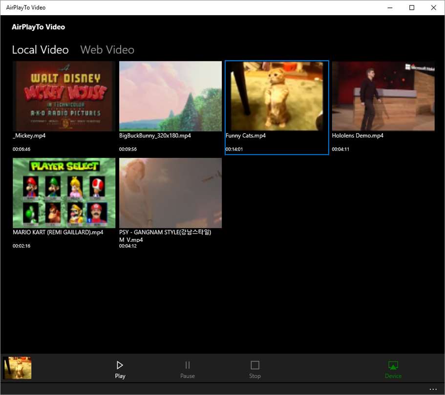Click the 00:04:11 duration label
This screenshot has height=395, width=445.
pos(340,149)
